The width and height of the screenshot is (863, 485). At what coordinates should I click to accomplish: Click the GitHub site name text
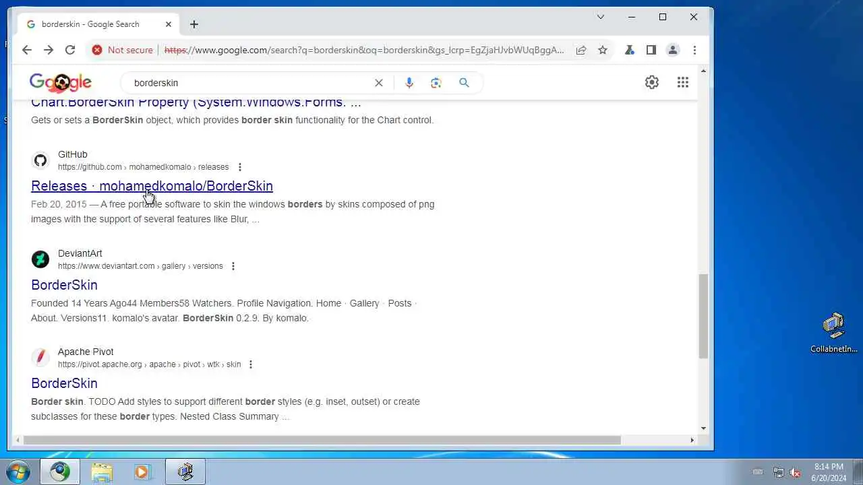[x=73, y=154]
